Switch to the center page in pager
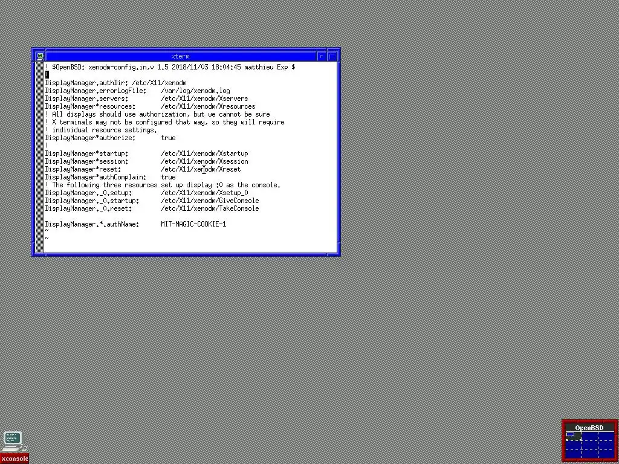619x464 pixels. [589, 445]
